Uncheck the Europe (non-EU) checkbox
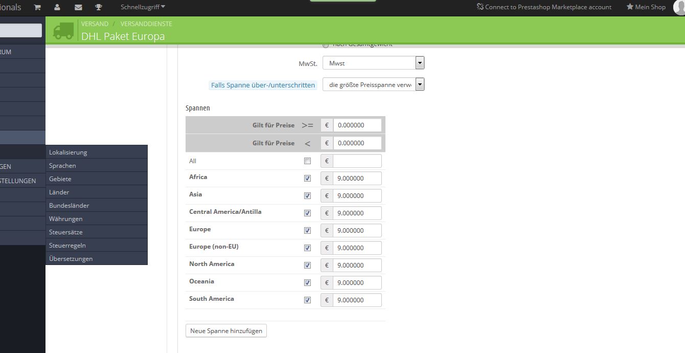The width and height of the screenshot is (685, 353). 307,248
